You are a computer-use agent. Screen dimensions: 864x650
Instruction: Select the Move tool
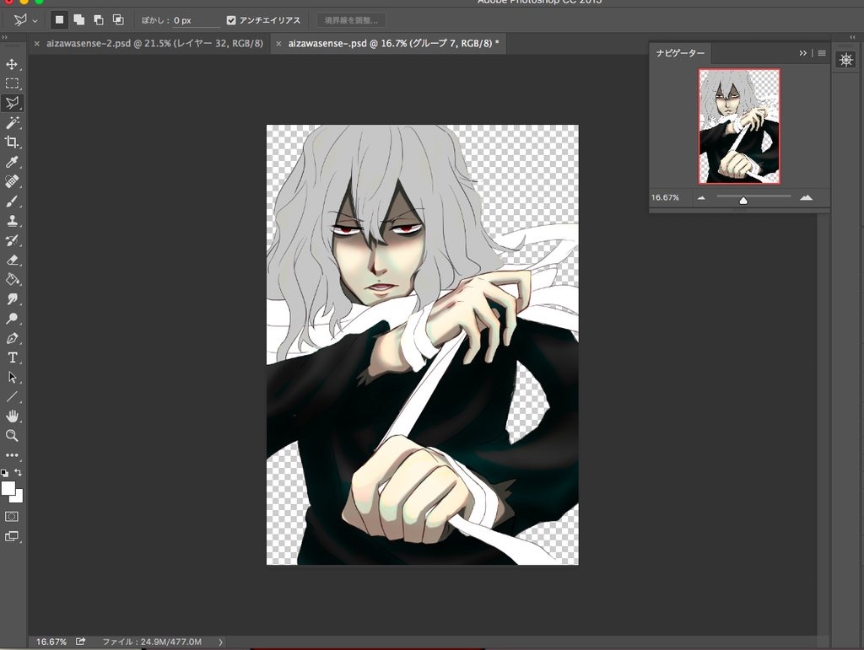pyautogui.click(x=12, y=64)
